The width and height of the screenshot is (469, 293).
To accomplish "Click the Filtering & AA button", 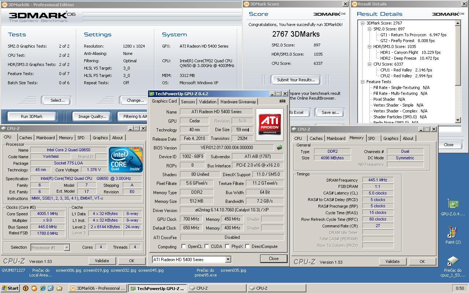I will (x=133, y=116).
